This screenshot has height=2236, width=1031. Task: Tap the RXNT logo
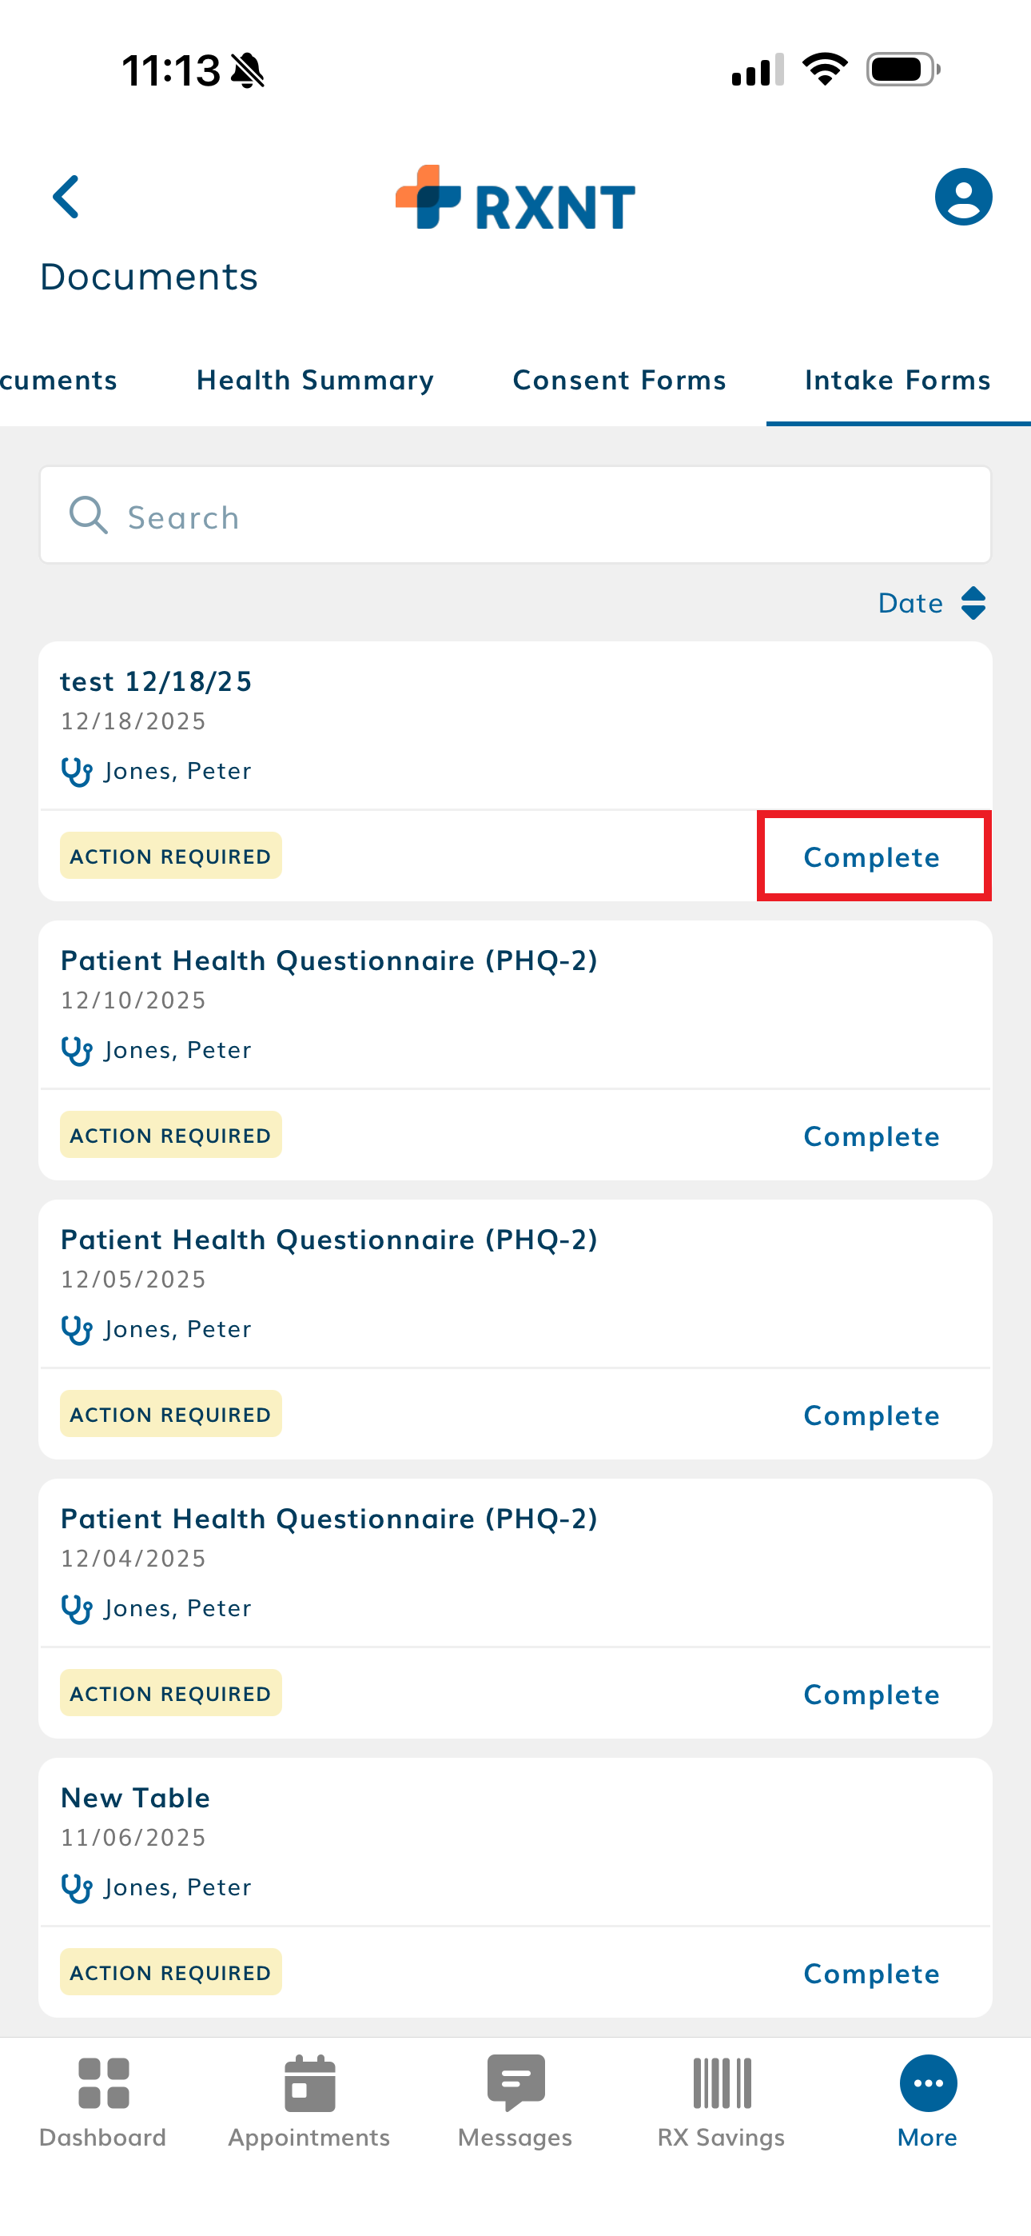tap(515, 199)
